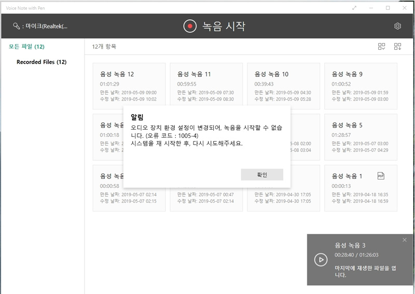The width and height of the screenshot is (415, 294).
Task: Click the sort grid icon with arrow
Action: [x=397, y=47]
